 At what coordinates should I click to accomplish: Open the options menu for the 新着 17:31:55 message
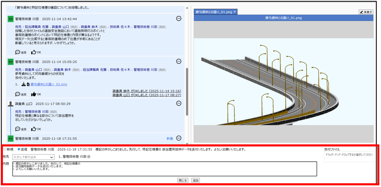pos(179,138)
